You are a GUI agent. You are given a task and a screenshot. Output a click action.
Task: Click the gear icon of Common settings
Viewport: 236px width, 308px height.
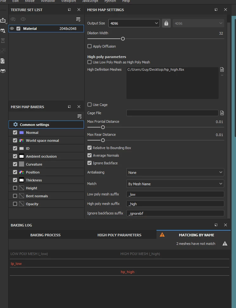point(15,125)
